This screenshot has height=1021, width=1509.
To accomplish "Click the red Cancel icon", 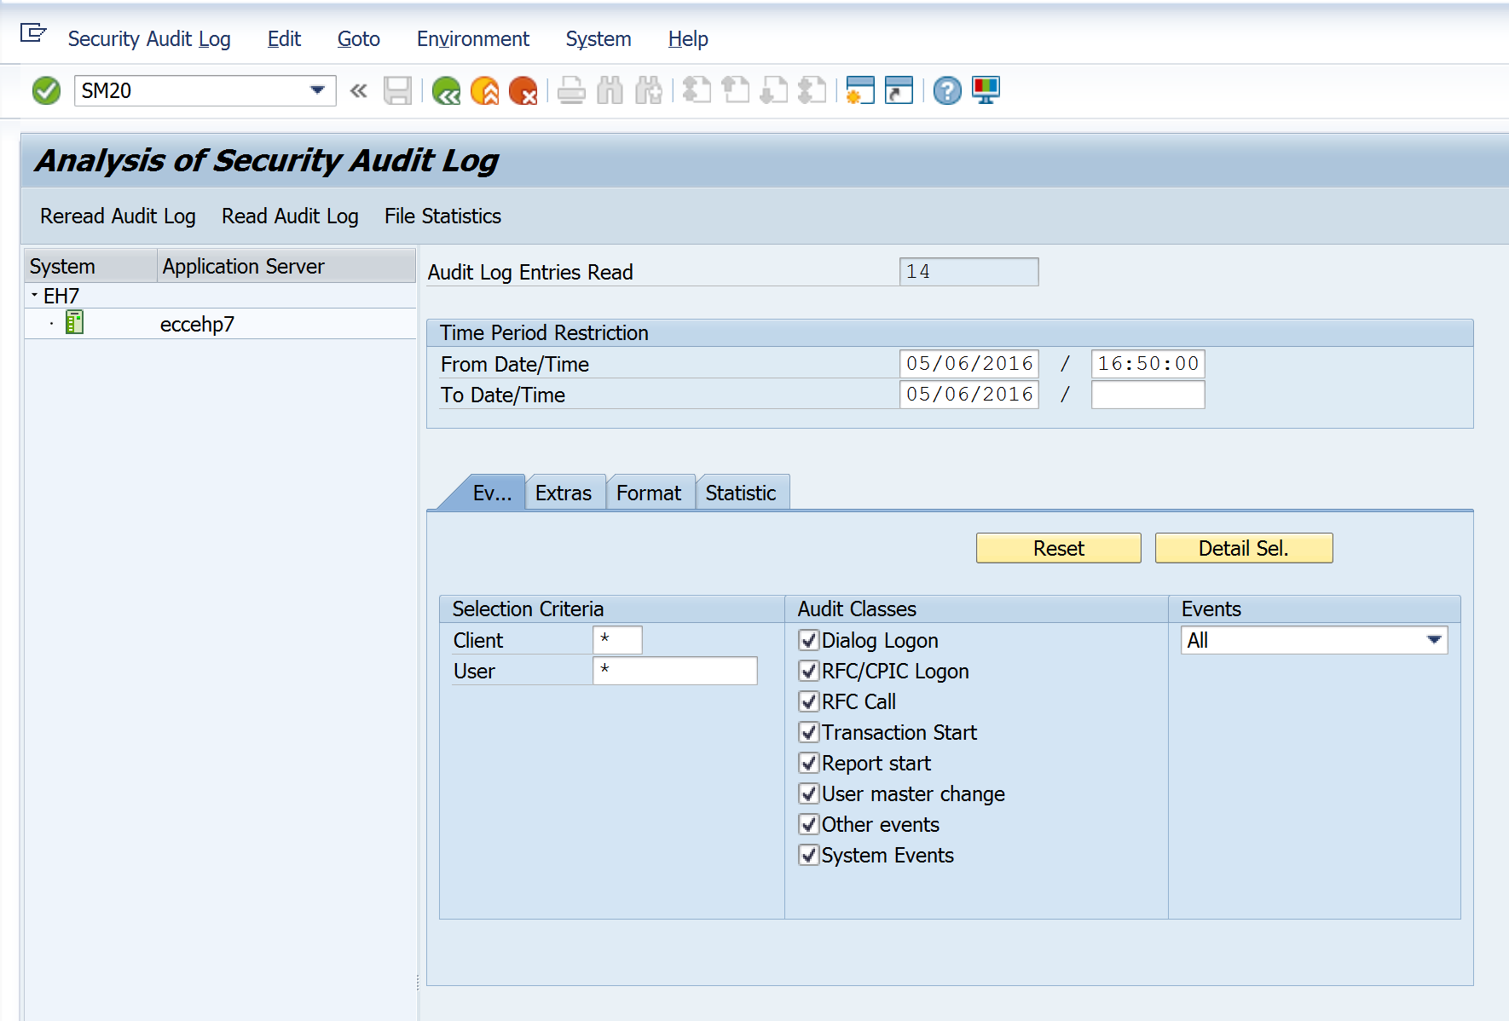I will pos(523,90).
